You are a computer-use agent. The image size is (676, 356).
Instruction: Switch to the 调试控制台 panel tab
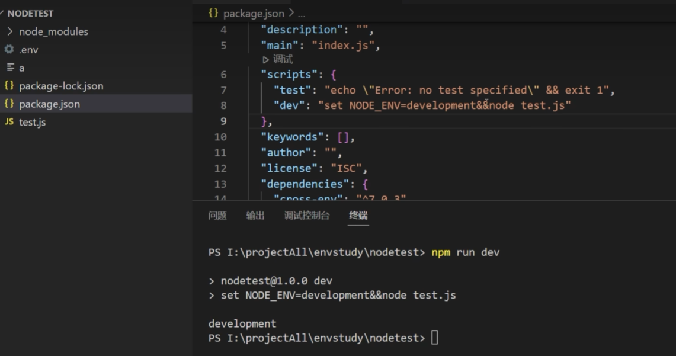[307, 216]
